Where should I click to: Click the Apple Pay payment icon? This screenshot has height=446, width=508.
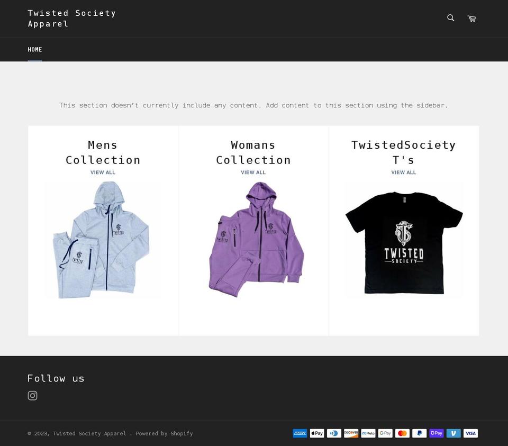(x=317, y=433)
